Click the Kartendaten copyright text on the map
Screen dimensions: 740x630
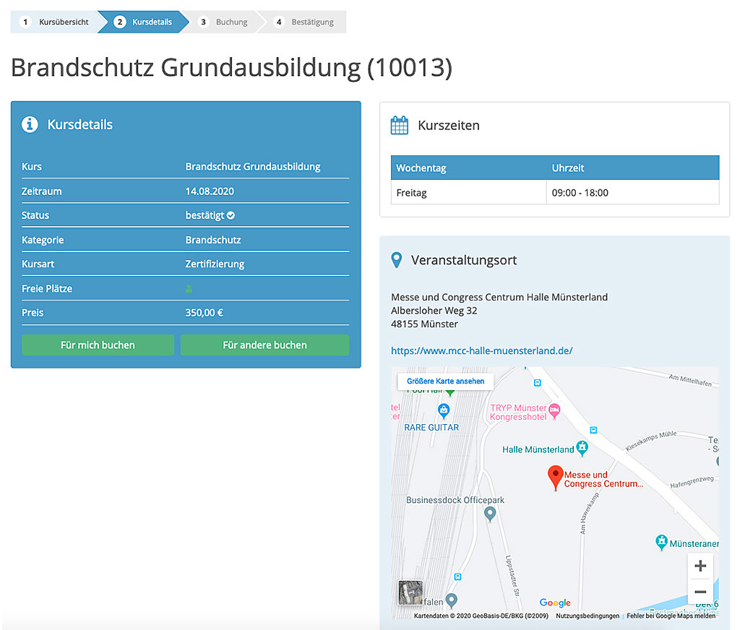[481, 616]
